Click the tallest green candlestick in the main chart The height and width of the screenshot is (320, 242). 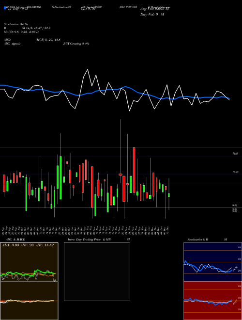(x=60, y=178)
